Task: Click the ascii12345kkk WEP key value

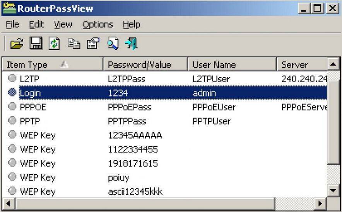Action: pos(135,192)
